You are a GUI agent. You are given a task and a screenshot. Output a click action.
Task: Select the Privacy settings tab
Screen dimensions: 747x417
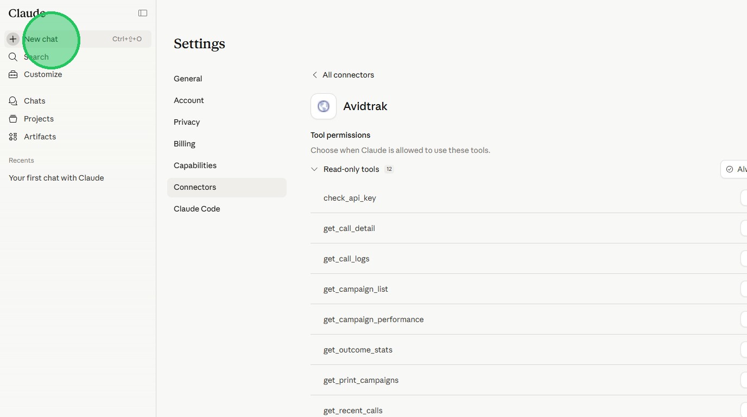[x=187, y=122]
